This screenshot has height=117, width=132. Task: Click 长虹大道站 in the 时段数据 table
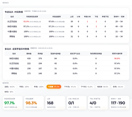point(12,26)
